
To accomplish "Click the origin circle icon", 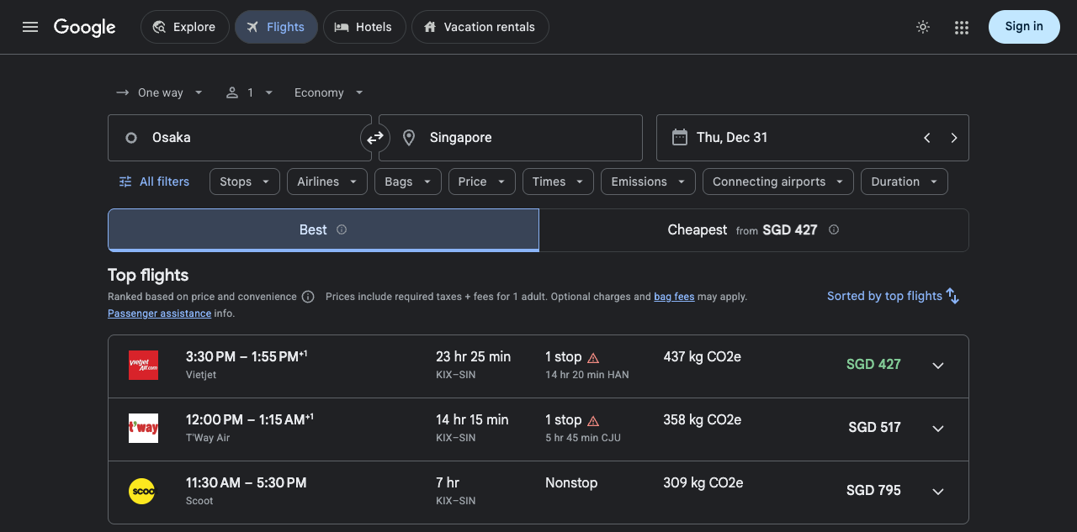I will [131, 138].
